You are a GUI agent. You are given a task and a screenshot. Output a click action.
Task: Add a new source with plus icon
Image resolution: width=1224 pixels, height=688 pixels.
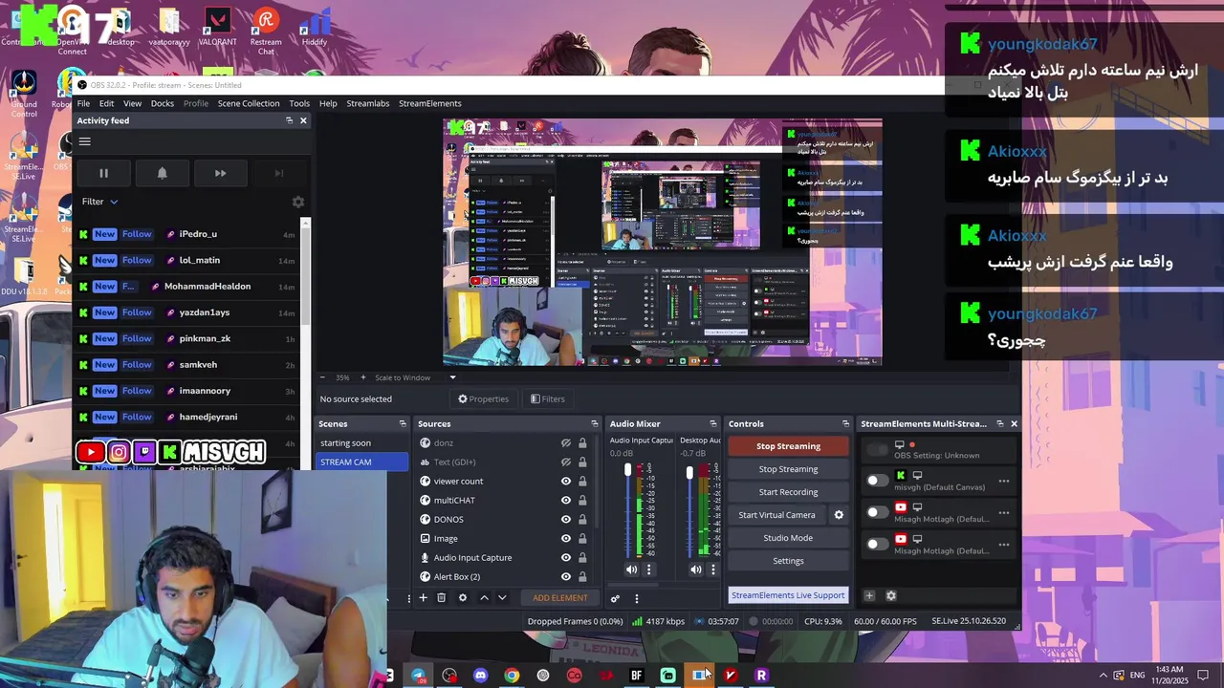pos(423,598)
